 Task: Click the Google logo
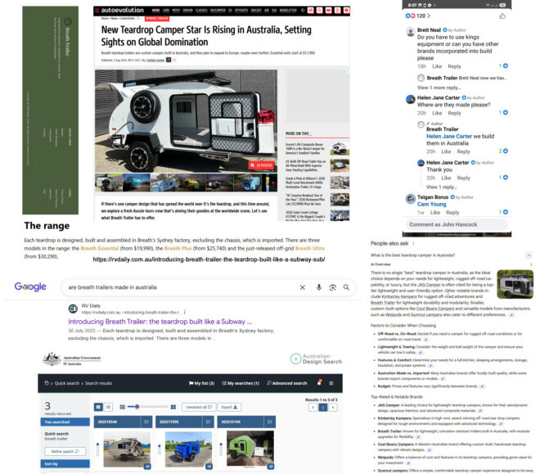pos(30,287)
